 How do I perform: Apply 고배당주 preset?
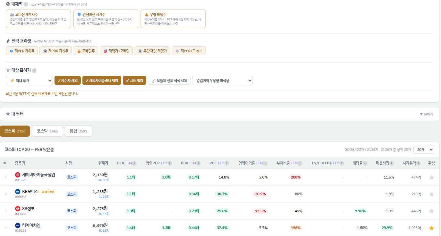click(x=86, y=51)
